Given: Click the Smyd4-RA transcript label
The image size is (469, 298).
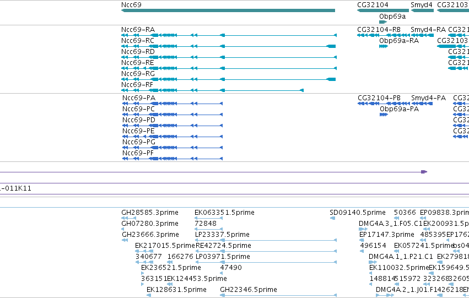Looking at the screenshot, I should [428, 30].
